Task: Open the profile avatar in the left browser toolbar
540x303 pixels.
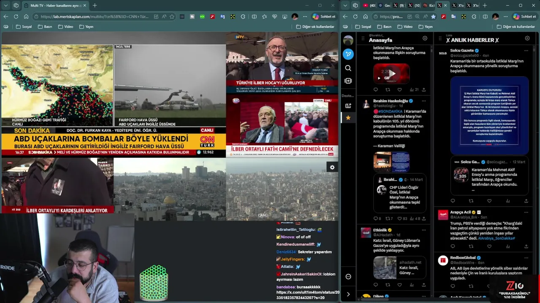Action: [x=294, y=16]
